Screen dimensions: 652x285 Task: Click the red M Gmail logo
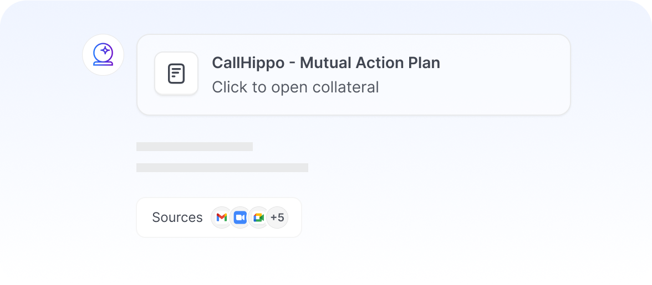click(222, 217)
